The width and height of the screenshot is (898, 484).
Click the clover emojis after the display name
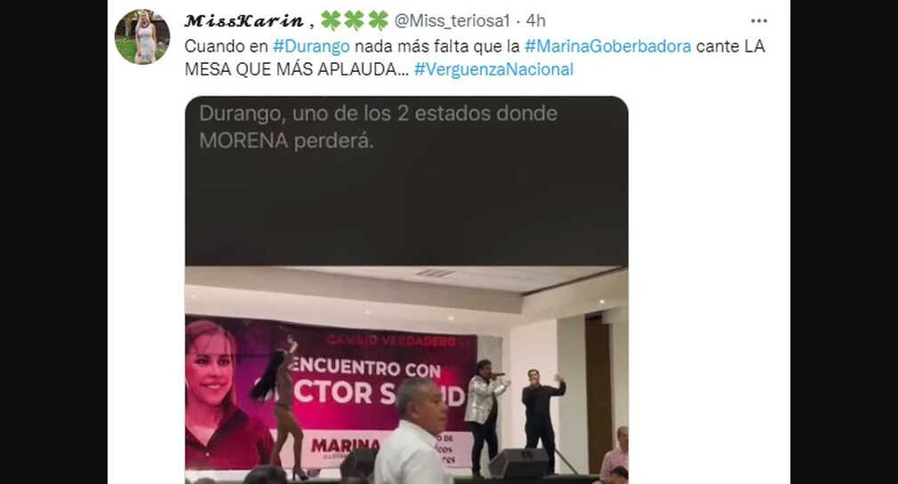coord(355,20)
